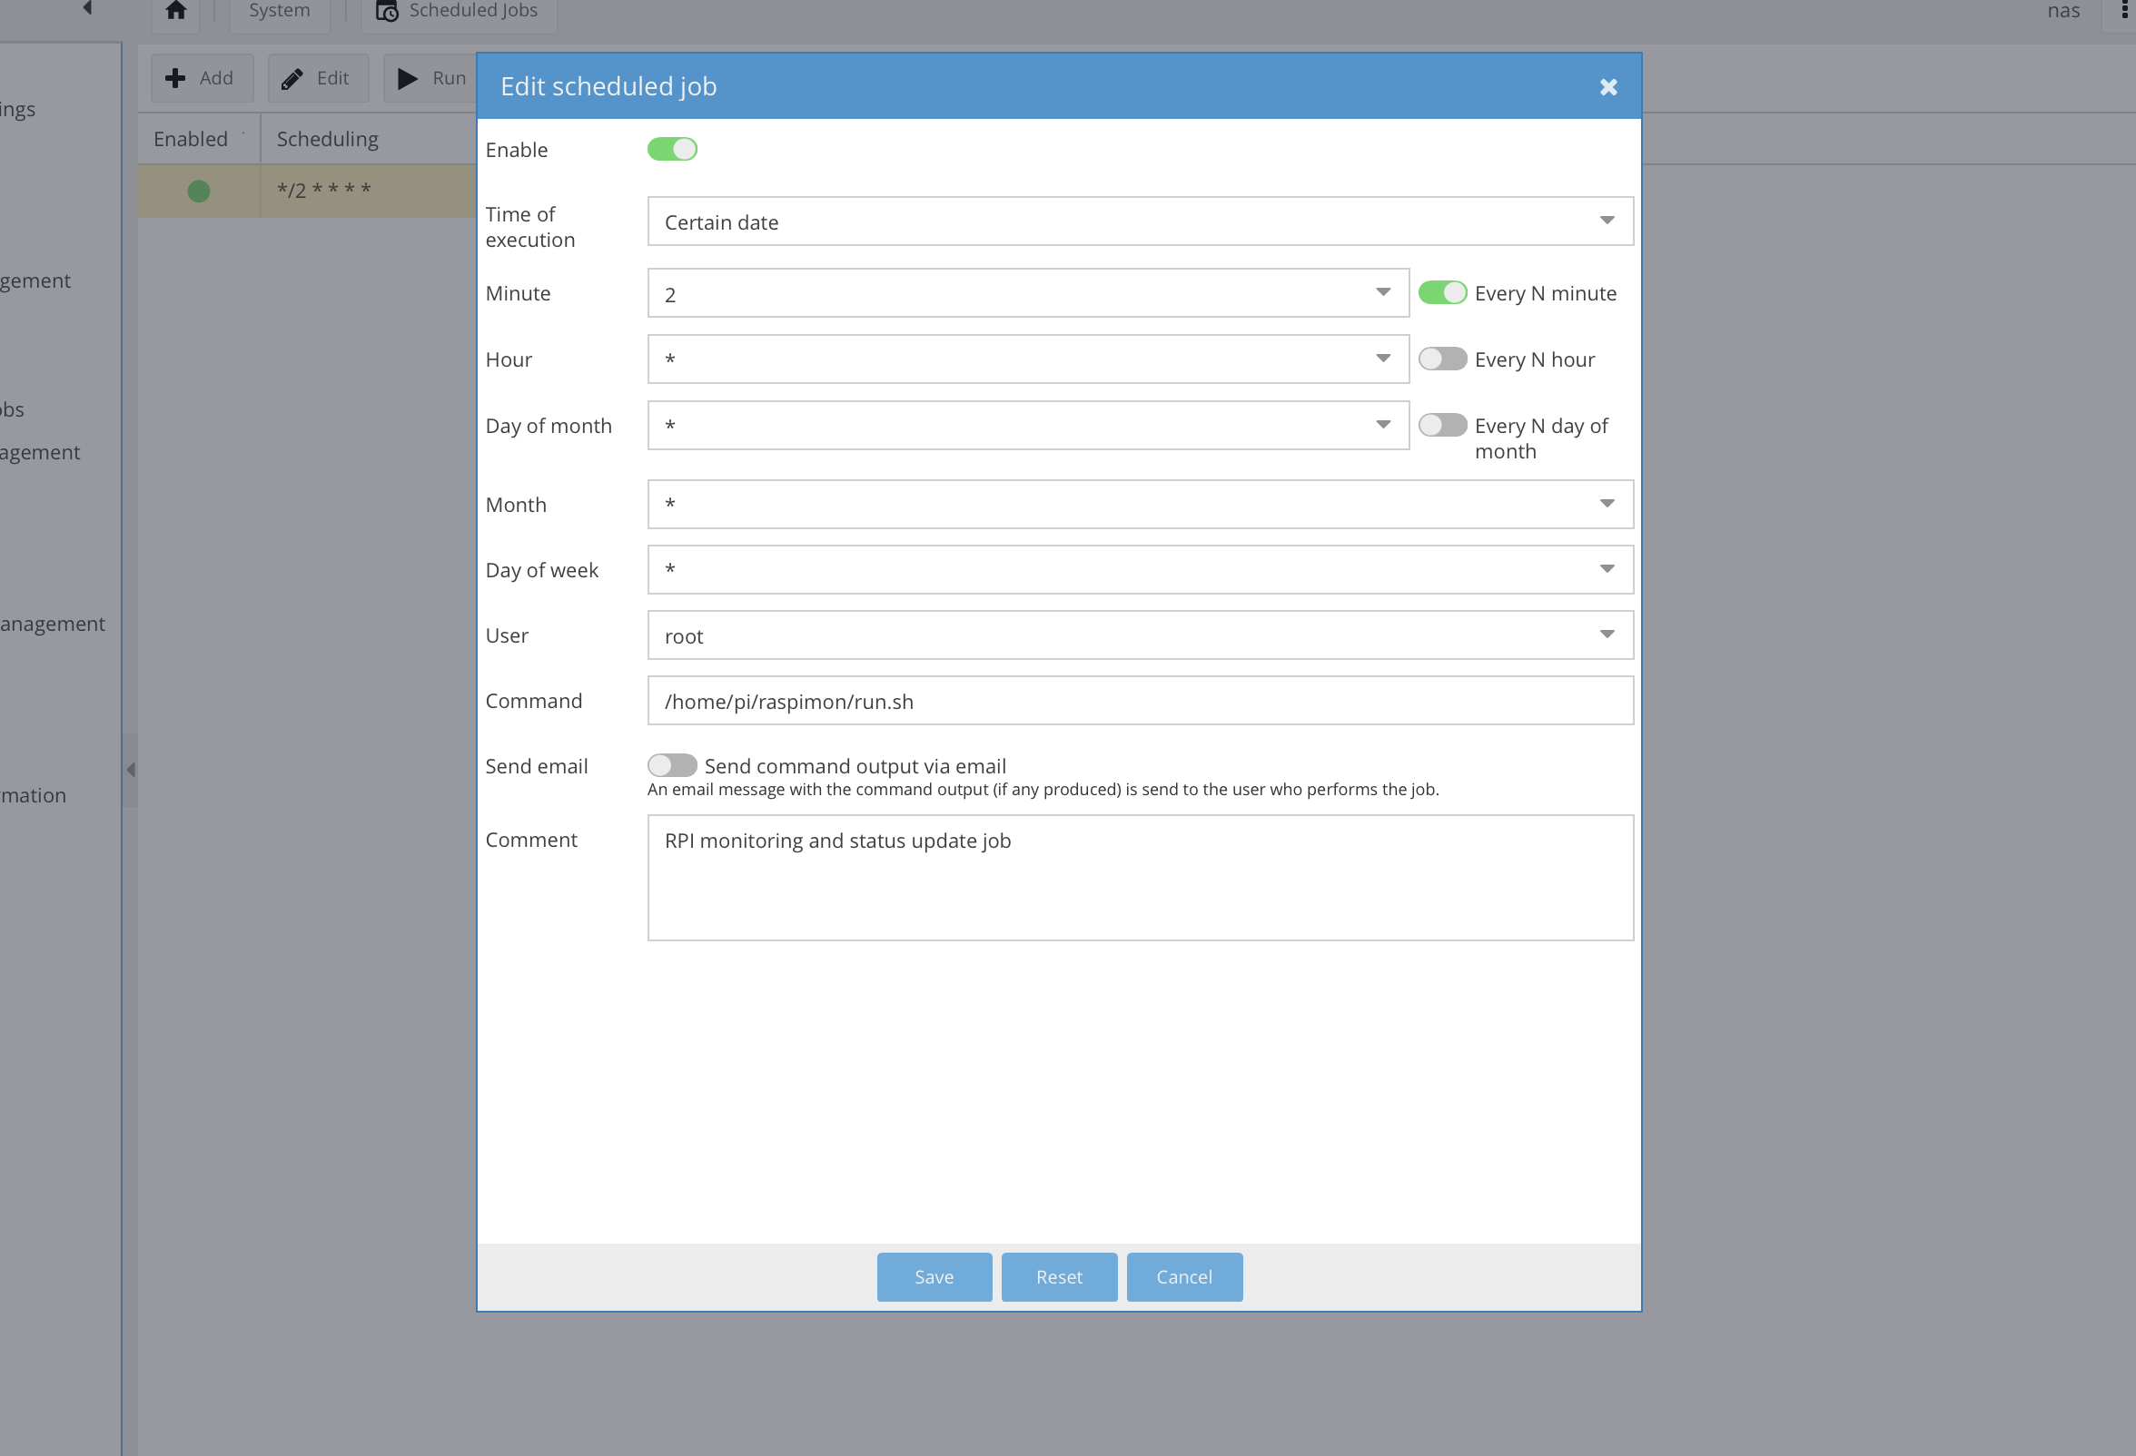Sort by the Scheduling column header
Screen dimensions: 2136x1456
coord(327,140)
